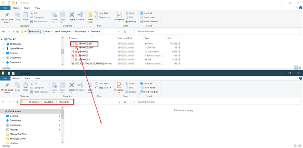Open Properties in top firmware window ribbon

point(119,16)
